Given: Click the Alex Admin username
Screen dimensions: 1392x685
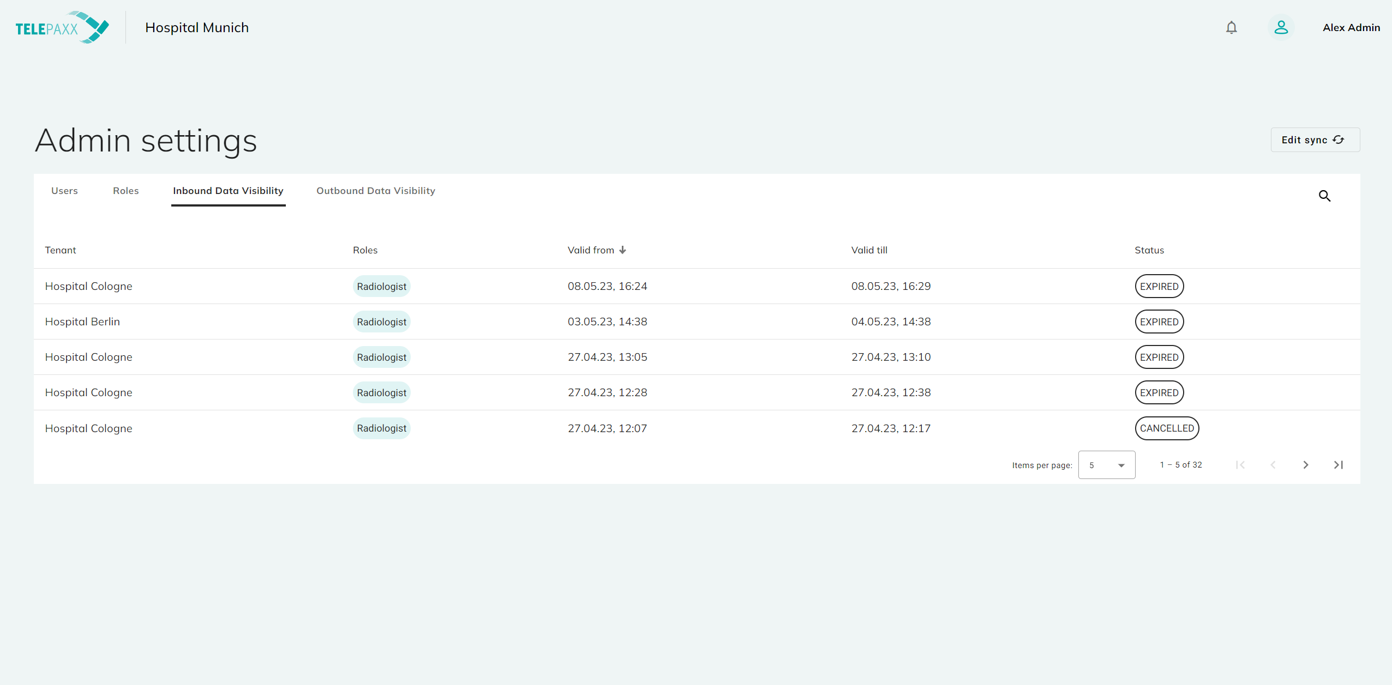Looking at the screenshot, I should tap(1351, 27).
